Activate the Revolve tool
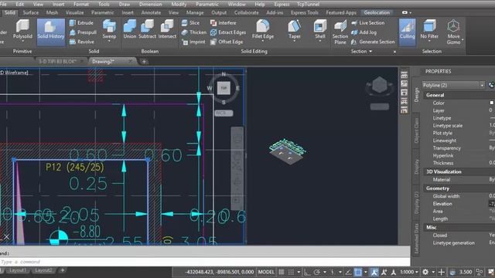The width and height of the screenshot is (495, 278). tap(81, 42)
